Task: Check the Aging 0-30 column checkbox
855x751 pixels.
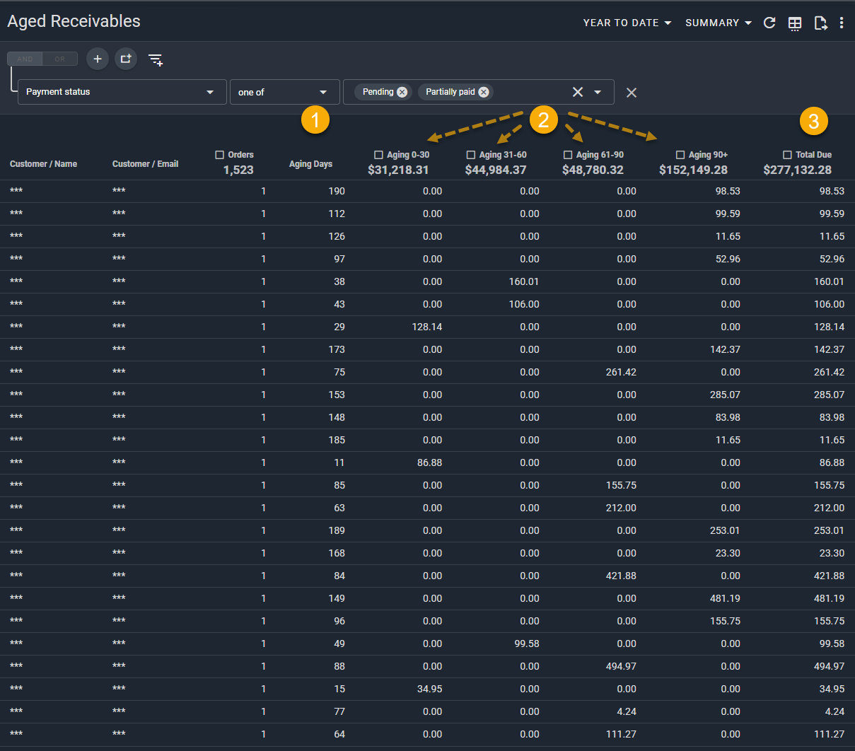Action: (378, 155)
